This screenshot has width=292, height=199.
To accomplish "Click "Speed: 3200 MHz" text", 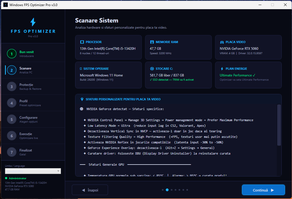I will point(161,53).
